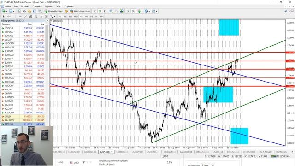
Task: Expand the chart tabs scroll arrow
Action: pyautogui.click(x=293, y=152)
